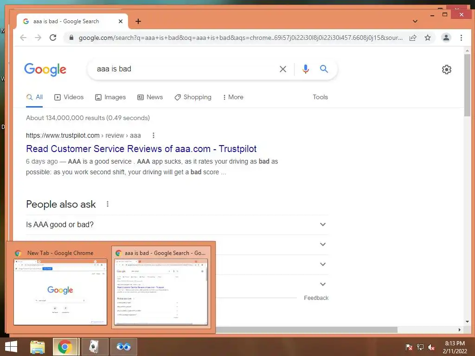
Task: Click the 'aaa is bad - Google Search' tab
Action: [x=72, y=21]
